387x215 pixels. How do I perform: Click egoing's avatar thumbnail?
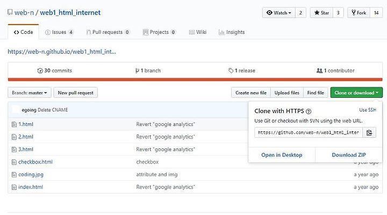(16, 109)
